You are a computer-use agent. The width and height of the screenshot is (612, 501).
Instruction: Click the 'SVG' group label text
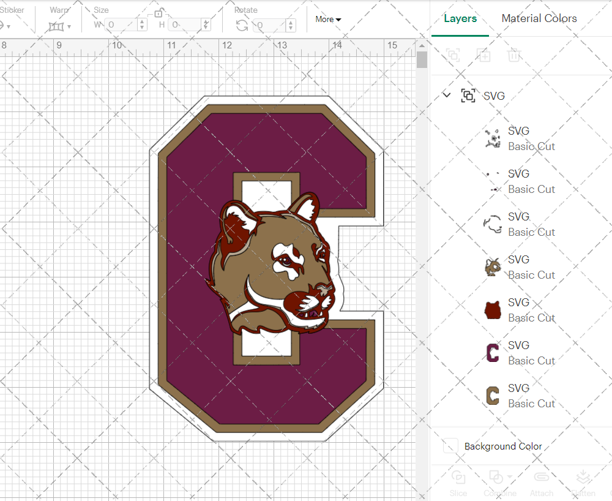[494, 96]
